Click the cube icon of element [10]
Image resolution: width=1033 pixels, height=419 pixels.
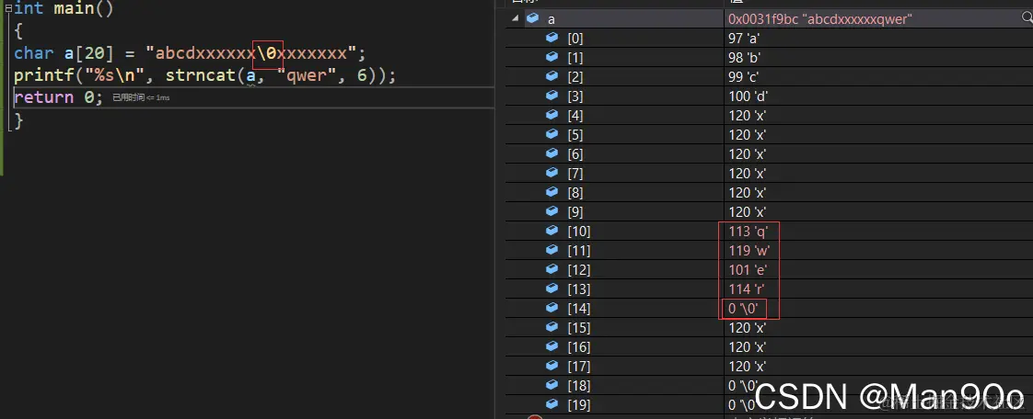(x=552, y=231)
